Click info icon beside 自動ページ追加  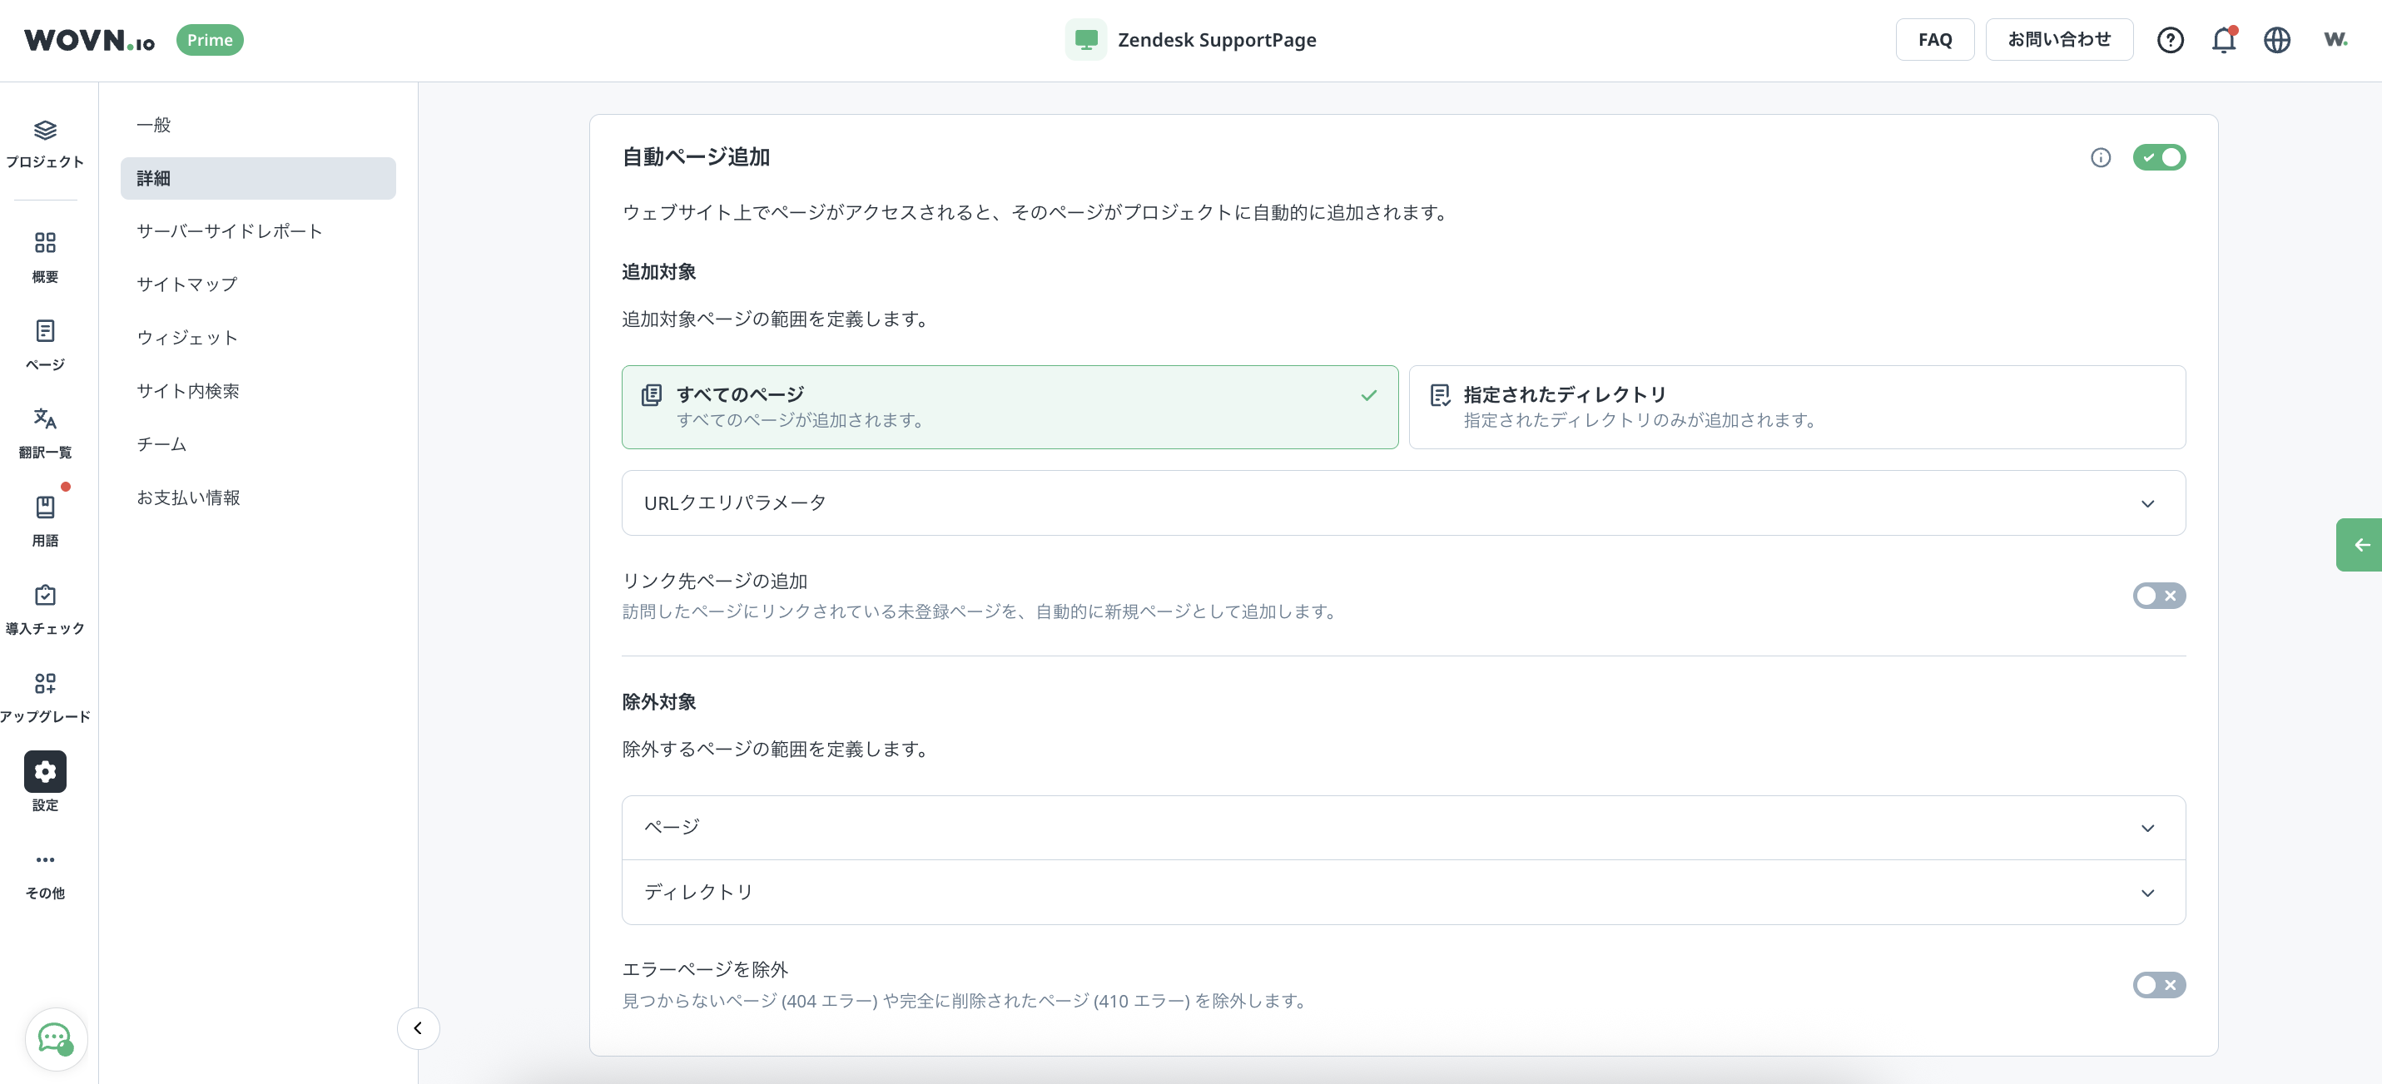2100,158
